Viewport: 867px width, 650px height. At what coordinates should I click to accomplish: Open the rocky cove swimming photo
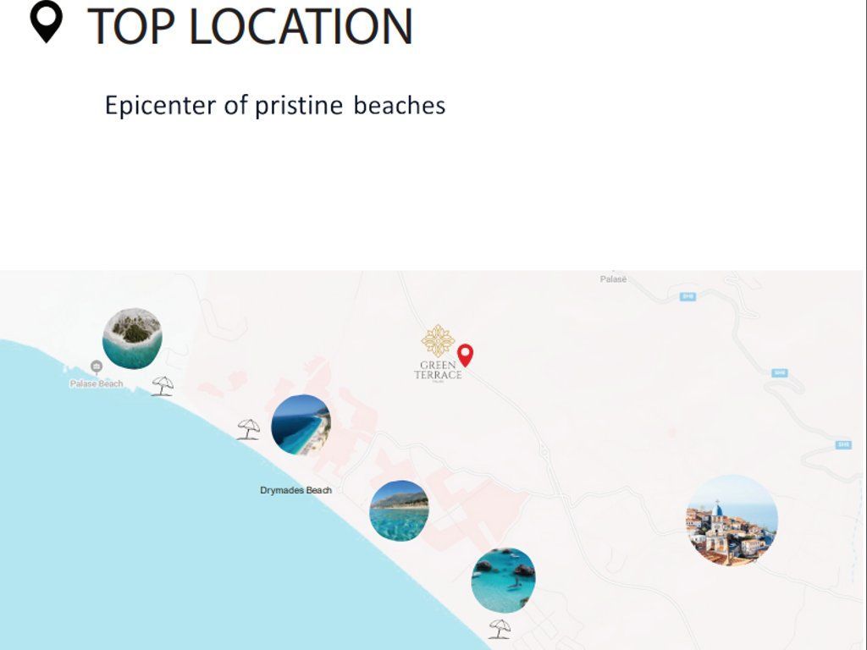(503, 580)
